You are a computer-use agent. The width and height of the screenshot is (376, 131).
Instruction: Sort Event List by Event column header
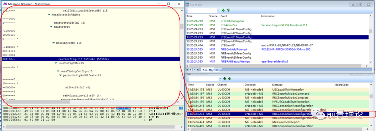pyautogui.click(x=240, y=16)
